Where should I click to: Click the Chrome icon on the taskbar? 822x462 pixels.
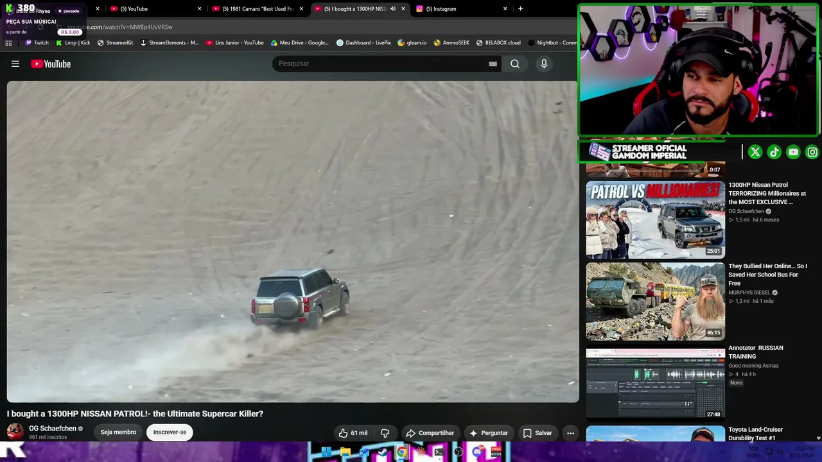point(401,452)
